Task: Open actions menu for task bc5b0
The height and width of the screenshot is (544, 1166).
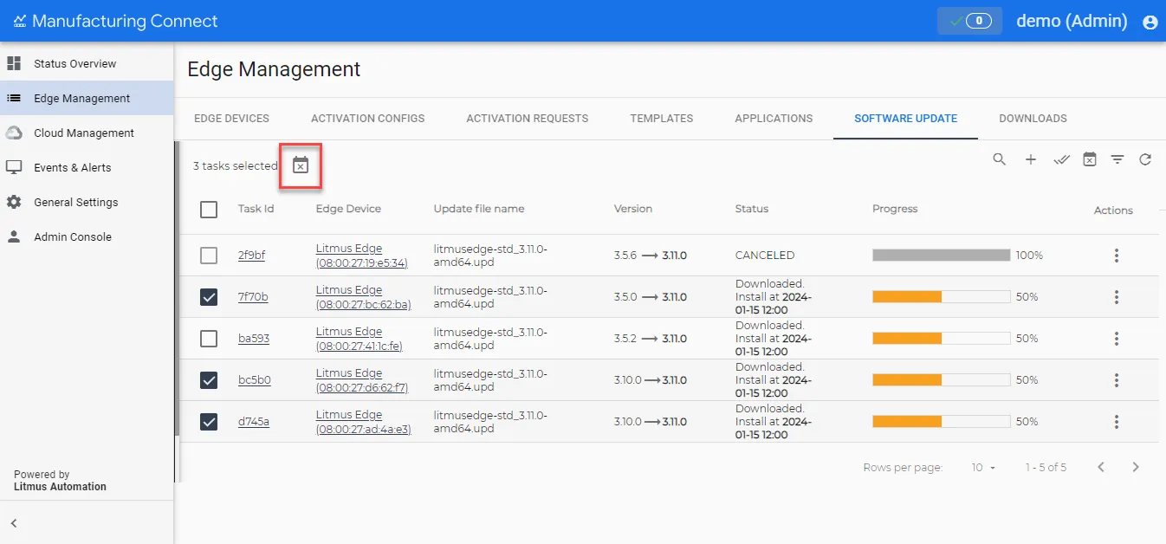Action: (x=1117, y=380)
